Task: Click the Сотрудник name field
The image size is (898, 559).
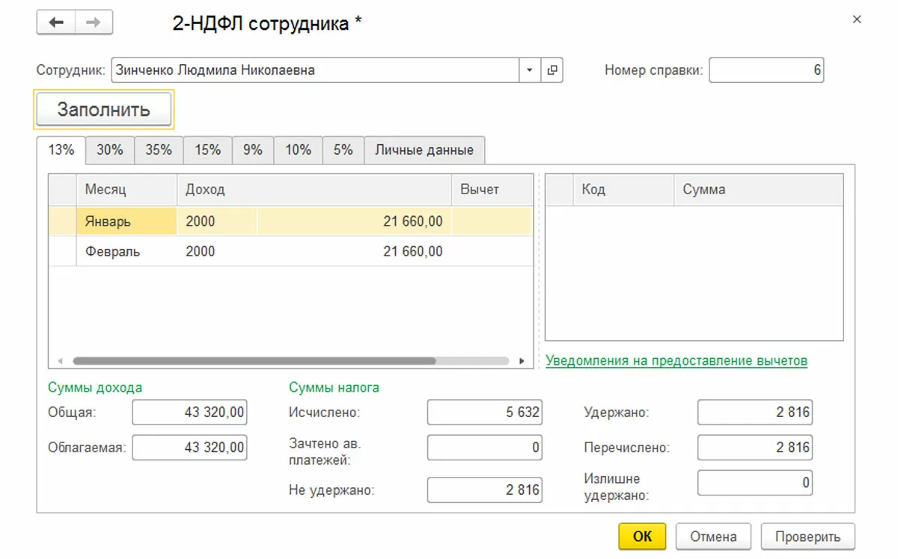Action: pyautogui.click(x=315, y=70)
